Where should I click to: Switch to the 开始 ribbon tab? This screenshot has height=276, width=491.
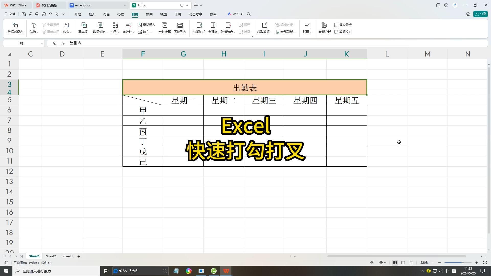click(77, 14)
